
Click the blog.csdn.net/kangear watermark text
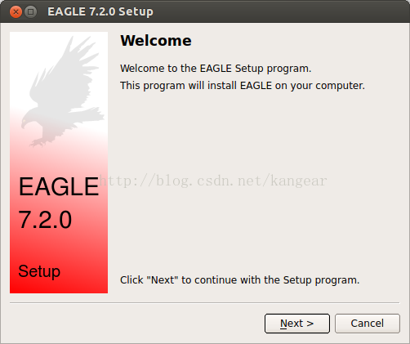213,181
